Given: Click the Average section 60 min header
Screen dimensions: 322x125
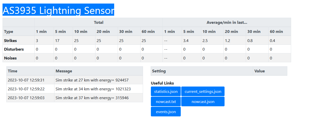Looking at the screenshot, I should (280, 31).
